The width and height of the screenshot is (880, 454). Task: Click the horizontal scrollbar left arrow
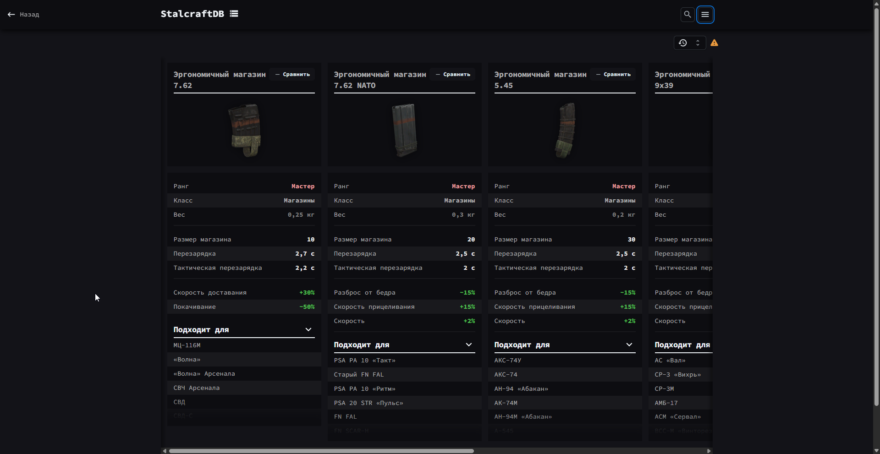click(x=165, y=451)
